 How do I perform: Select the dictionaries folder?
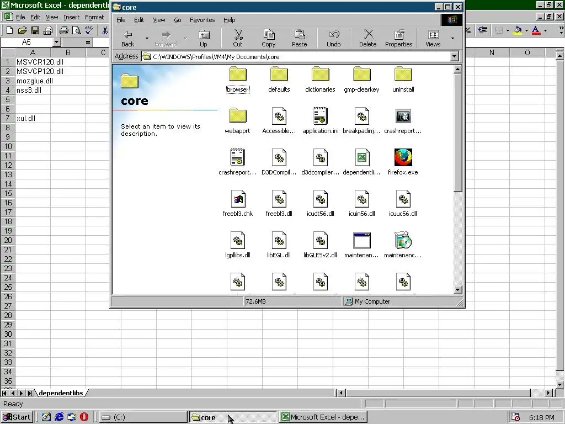coord(320,79)
